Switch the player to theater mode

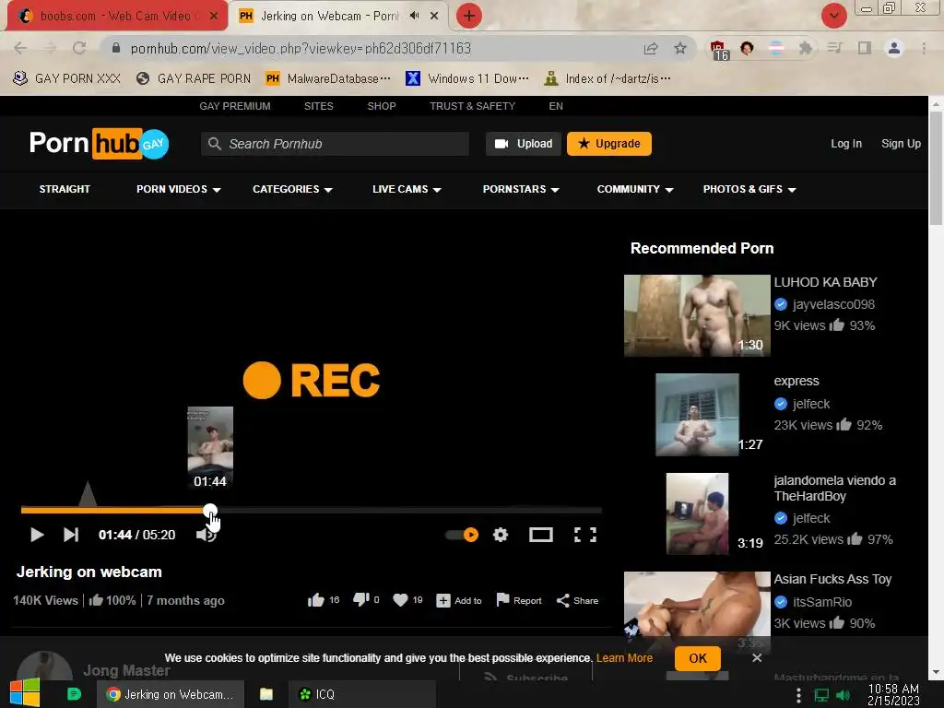pyautogui.click(x=540, y=535)
